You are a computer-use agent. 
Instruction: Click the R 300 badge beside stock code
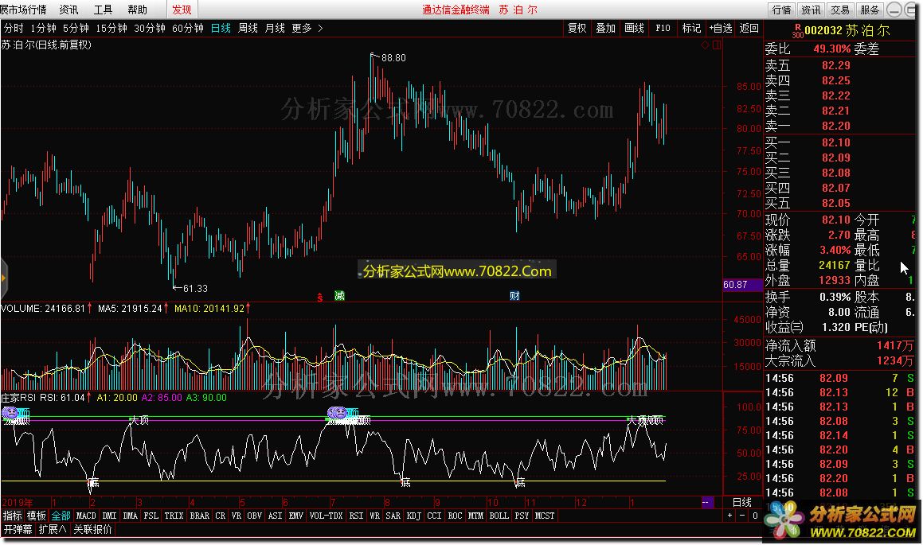[798, 30]
